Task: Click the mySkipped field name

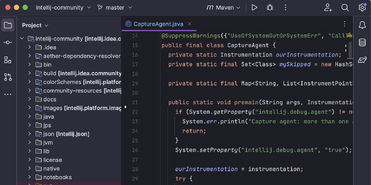Action: click(x=295, y=64)
